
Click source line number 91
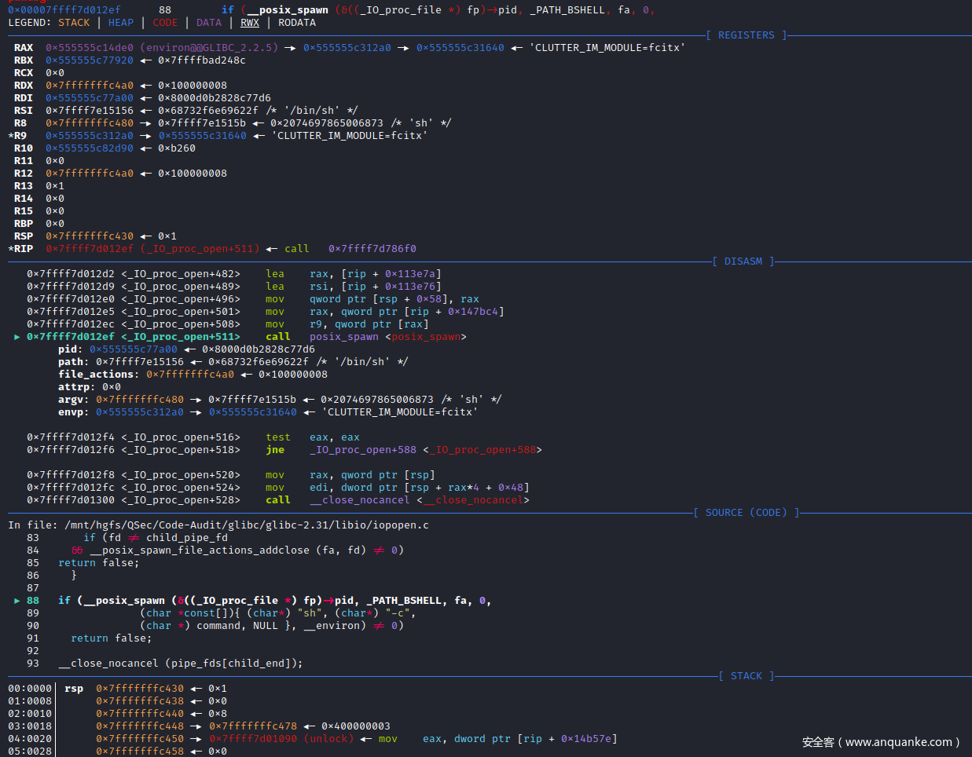pyautogui.click(x=33, y=638)
